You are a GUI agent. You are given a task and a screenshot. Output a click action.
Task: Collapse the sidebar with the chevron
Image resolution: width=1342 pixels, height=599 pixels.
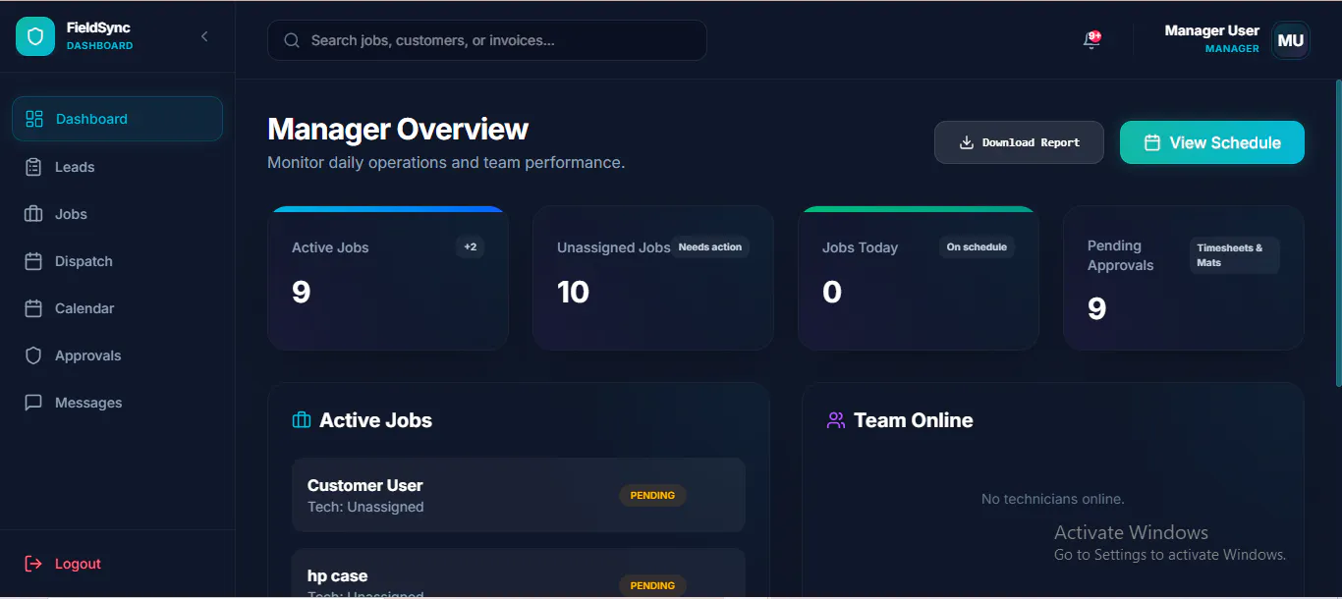click(204, 36)
